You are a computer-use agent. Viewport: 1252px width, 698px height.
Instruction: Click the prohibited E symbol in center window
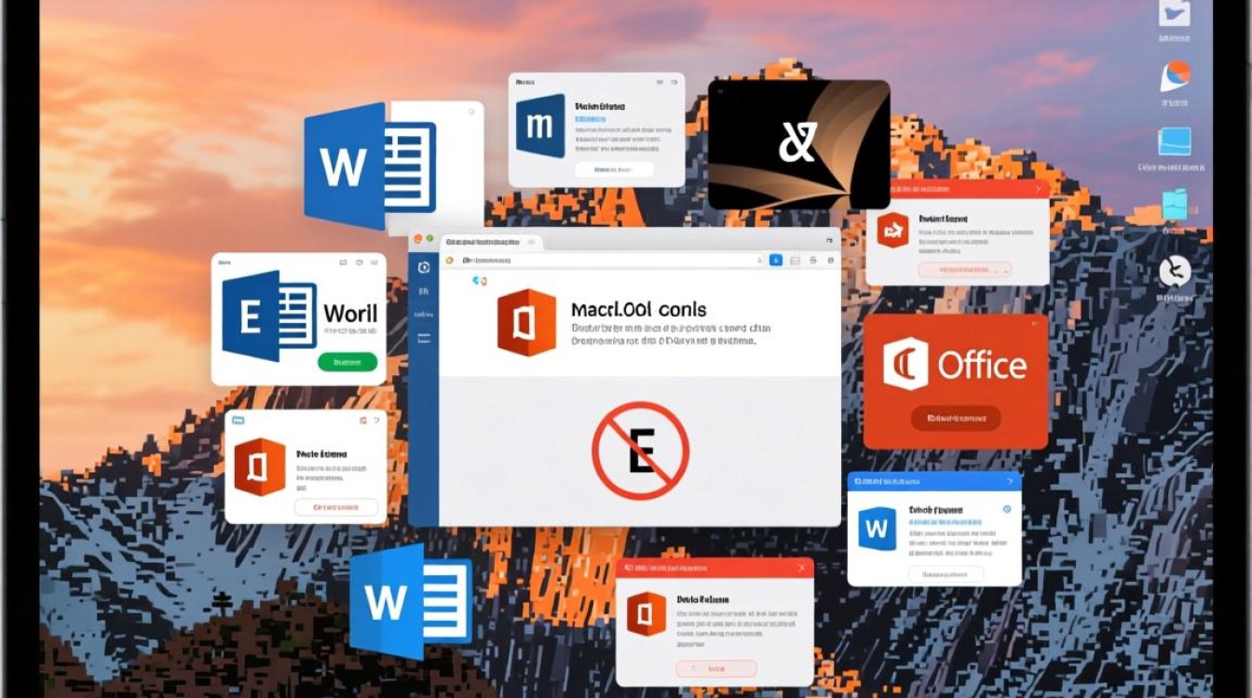pos(641,451)
